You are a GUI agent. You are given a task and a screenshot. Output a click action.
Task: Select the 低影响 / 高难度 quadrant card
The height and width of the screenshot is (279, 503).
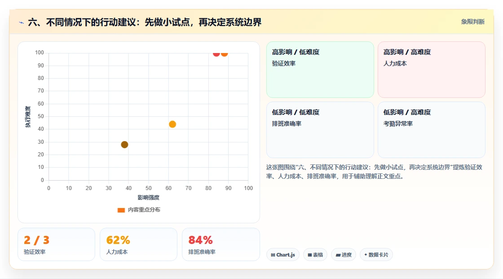click(x=432, y=130)
